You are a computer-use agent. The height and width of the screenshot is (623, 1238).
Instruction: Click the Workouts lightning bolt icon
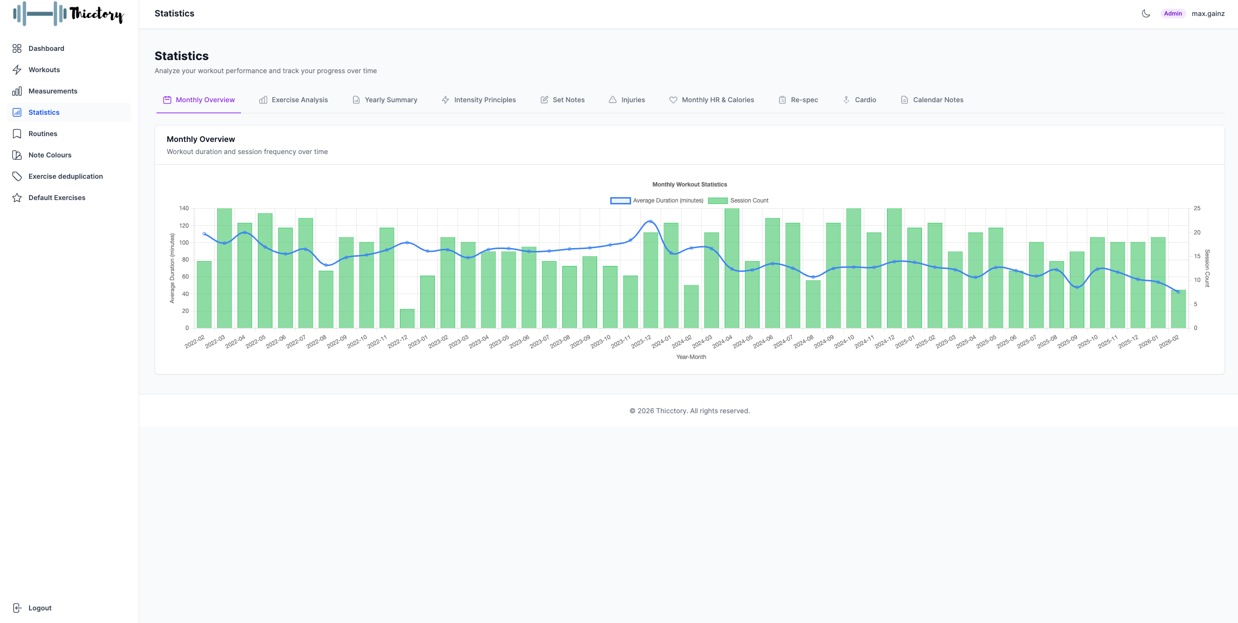coord(17,70)
